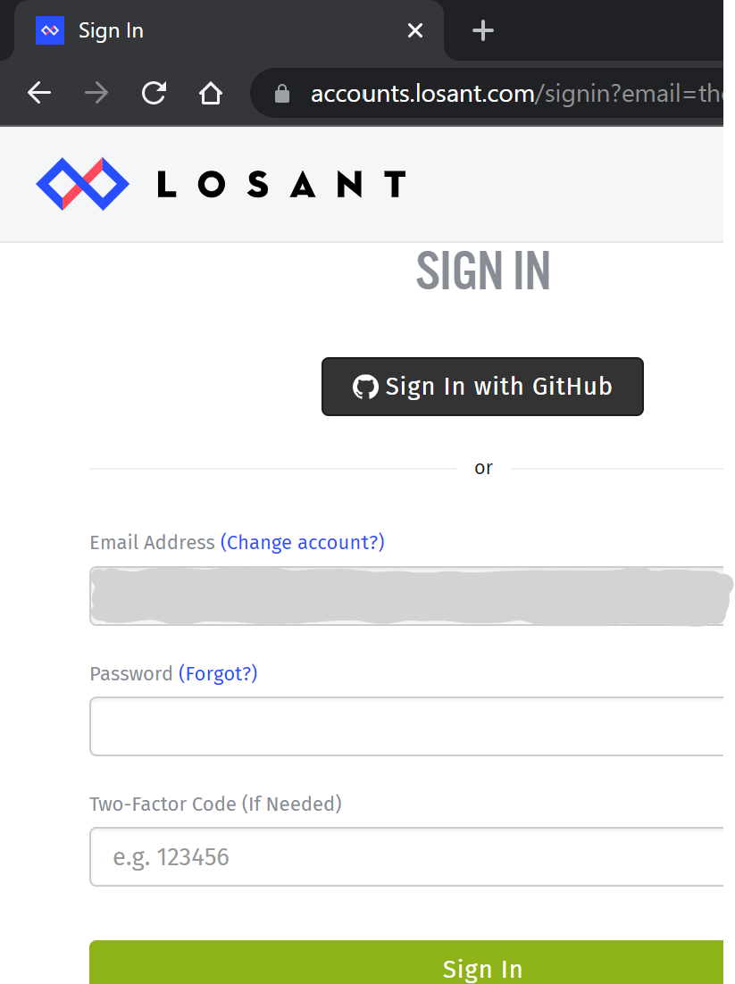This screenshot has height=984, width=735.
Task: Click the Losant favicon on the browser tab
Action: 50,30
